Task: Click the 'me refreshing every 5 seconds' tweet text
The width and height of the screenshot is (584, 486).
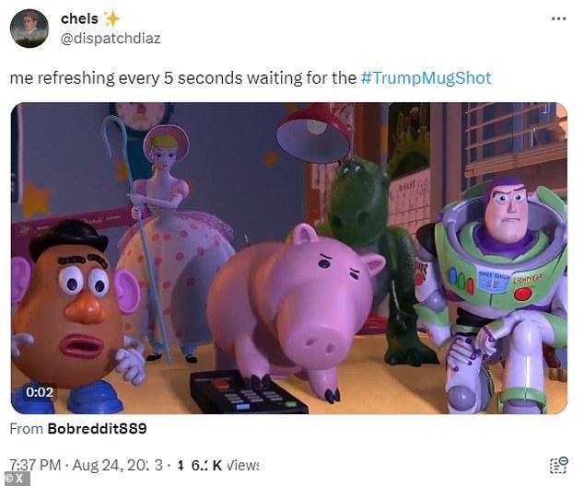Action: click(x=183, y=78)
